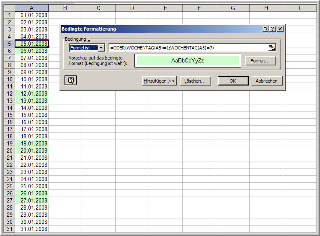Select cell with 10.01.2008

pos(32,79)
